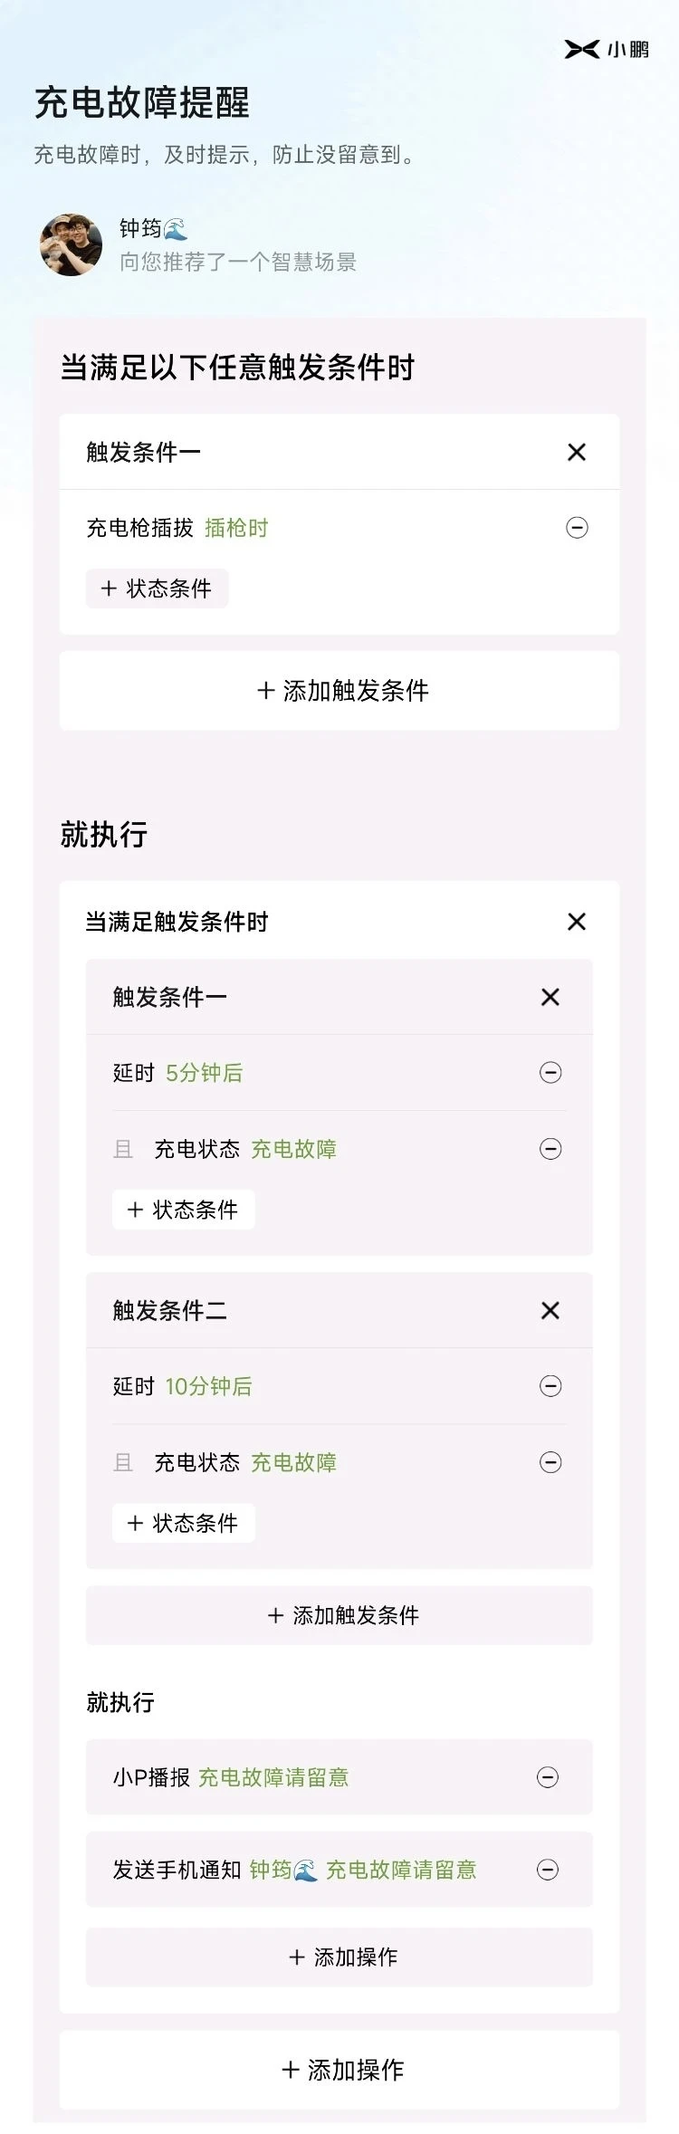
Task: Close nested 触发条件一 with its X icon
Action: tap(550, 997)
